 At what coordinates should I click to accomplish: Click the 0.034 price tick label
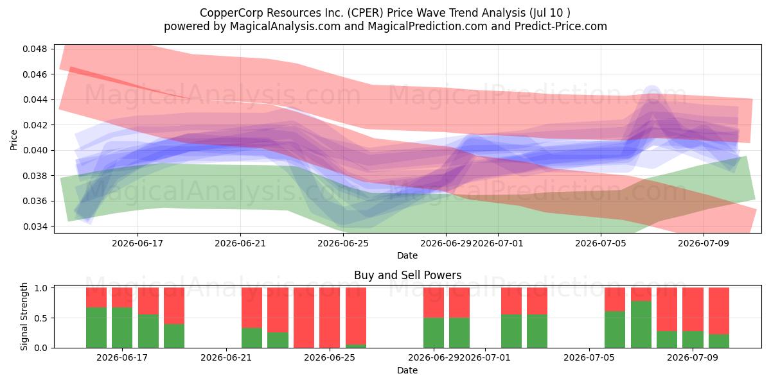click(34, 227)
